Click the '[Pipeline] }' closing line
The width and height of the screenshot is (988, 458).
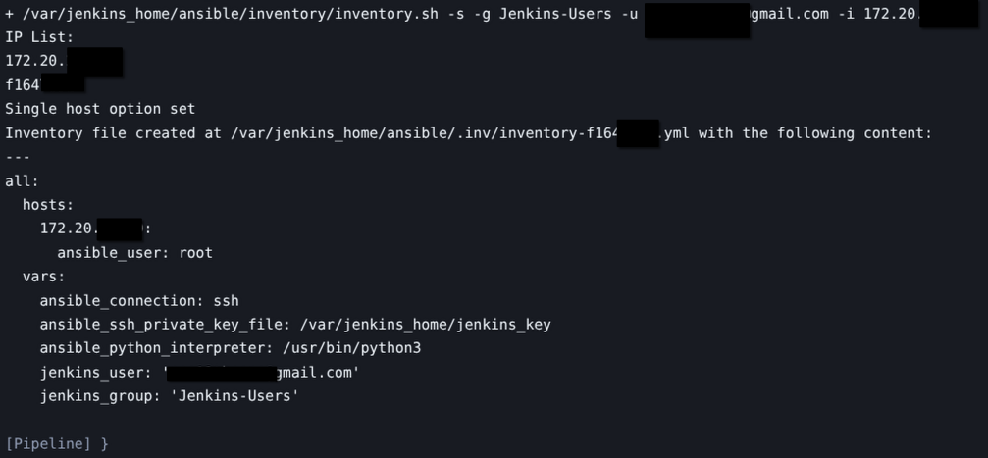(57, 444)
